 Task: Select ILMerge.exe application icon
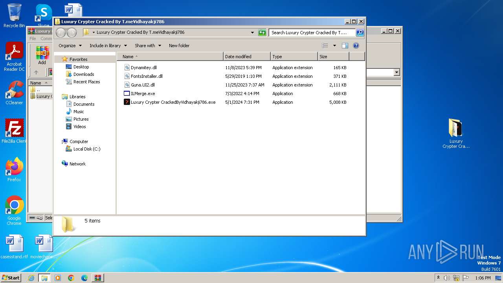pyautogui.click(x=127, y=94)
